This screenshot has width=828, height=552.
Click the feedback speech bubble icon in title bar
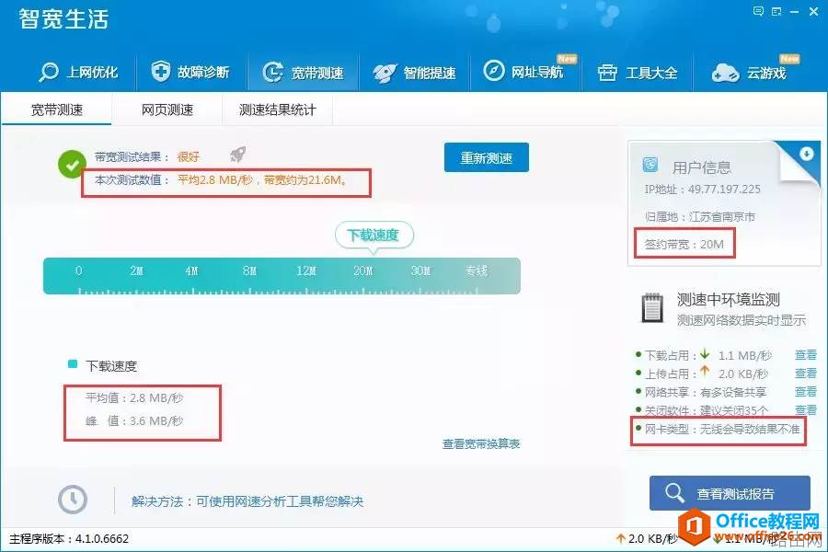(x=758, y=12)
